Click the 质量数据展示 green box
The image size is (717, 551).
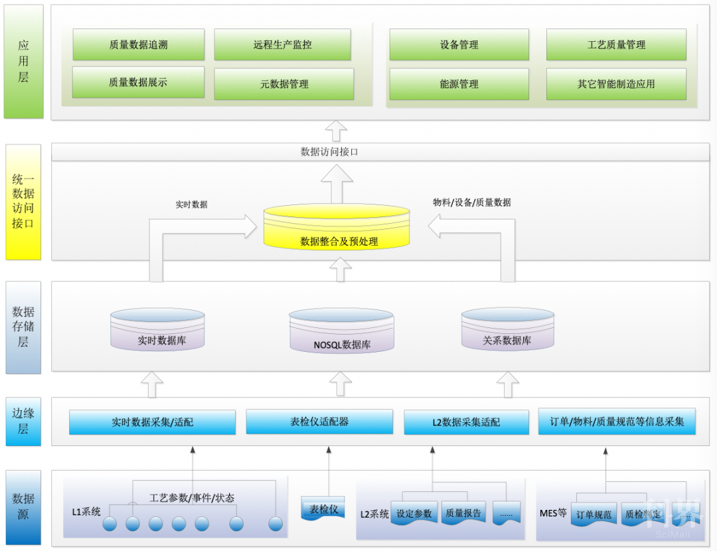(138, 82)
